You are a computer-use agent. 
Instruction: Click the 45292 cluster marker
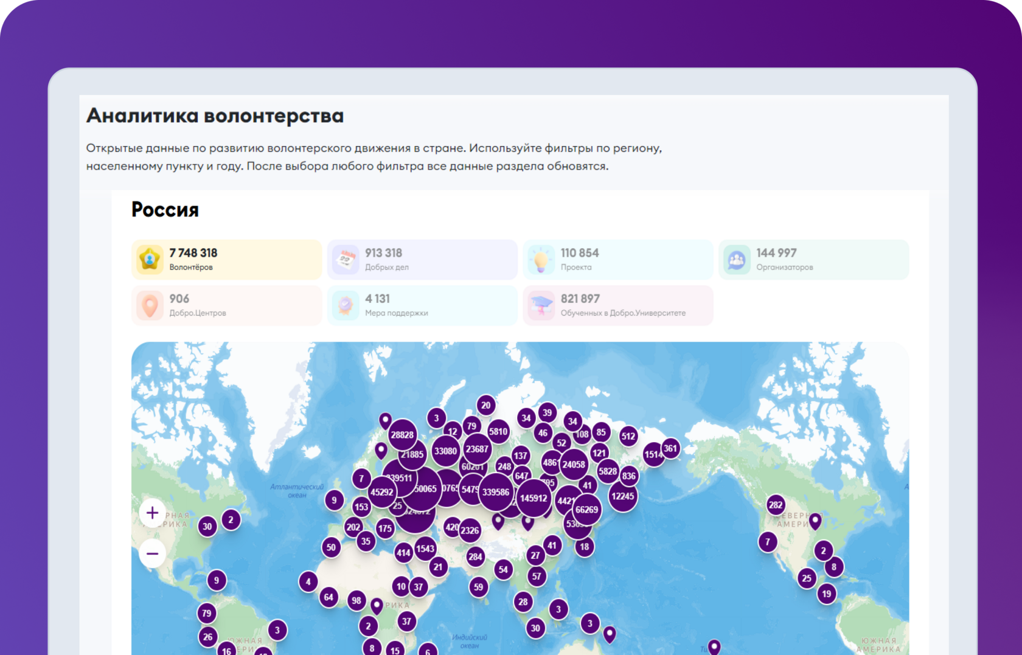(382, 492)
